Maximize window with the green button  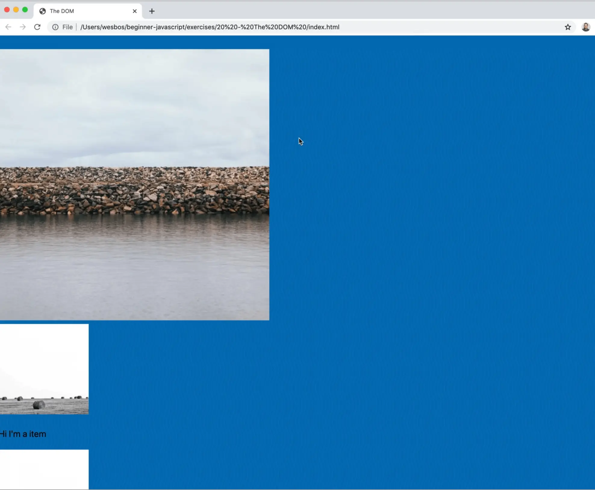coord(25,10)
